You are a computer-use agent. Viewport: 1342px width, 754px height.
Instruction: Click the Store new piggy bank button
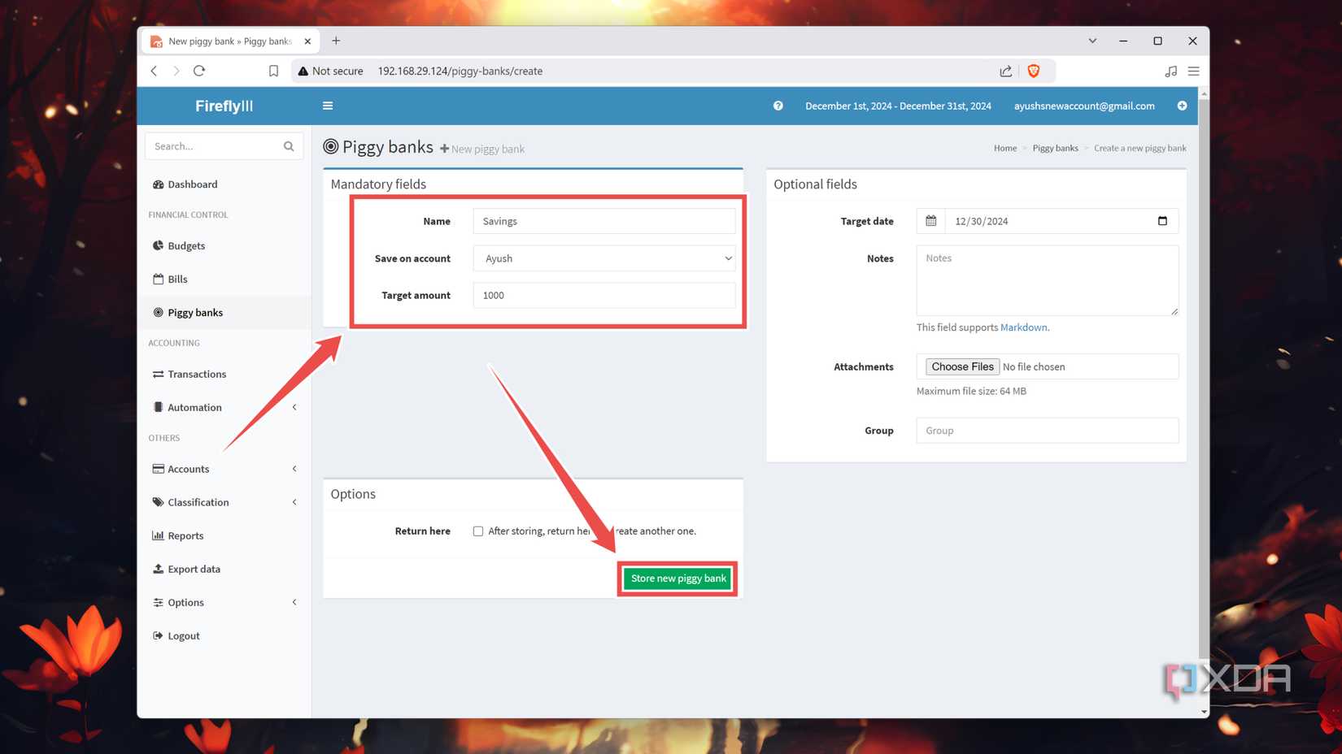coord(677,578)
